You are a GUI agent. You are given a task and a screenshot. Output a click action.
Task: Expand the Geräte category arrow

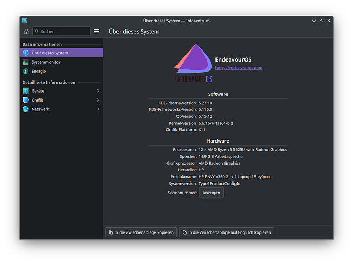(x=97, y=91)
